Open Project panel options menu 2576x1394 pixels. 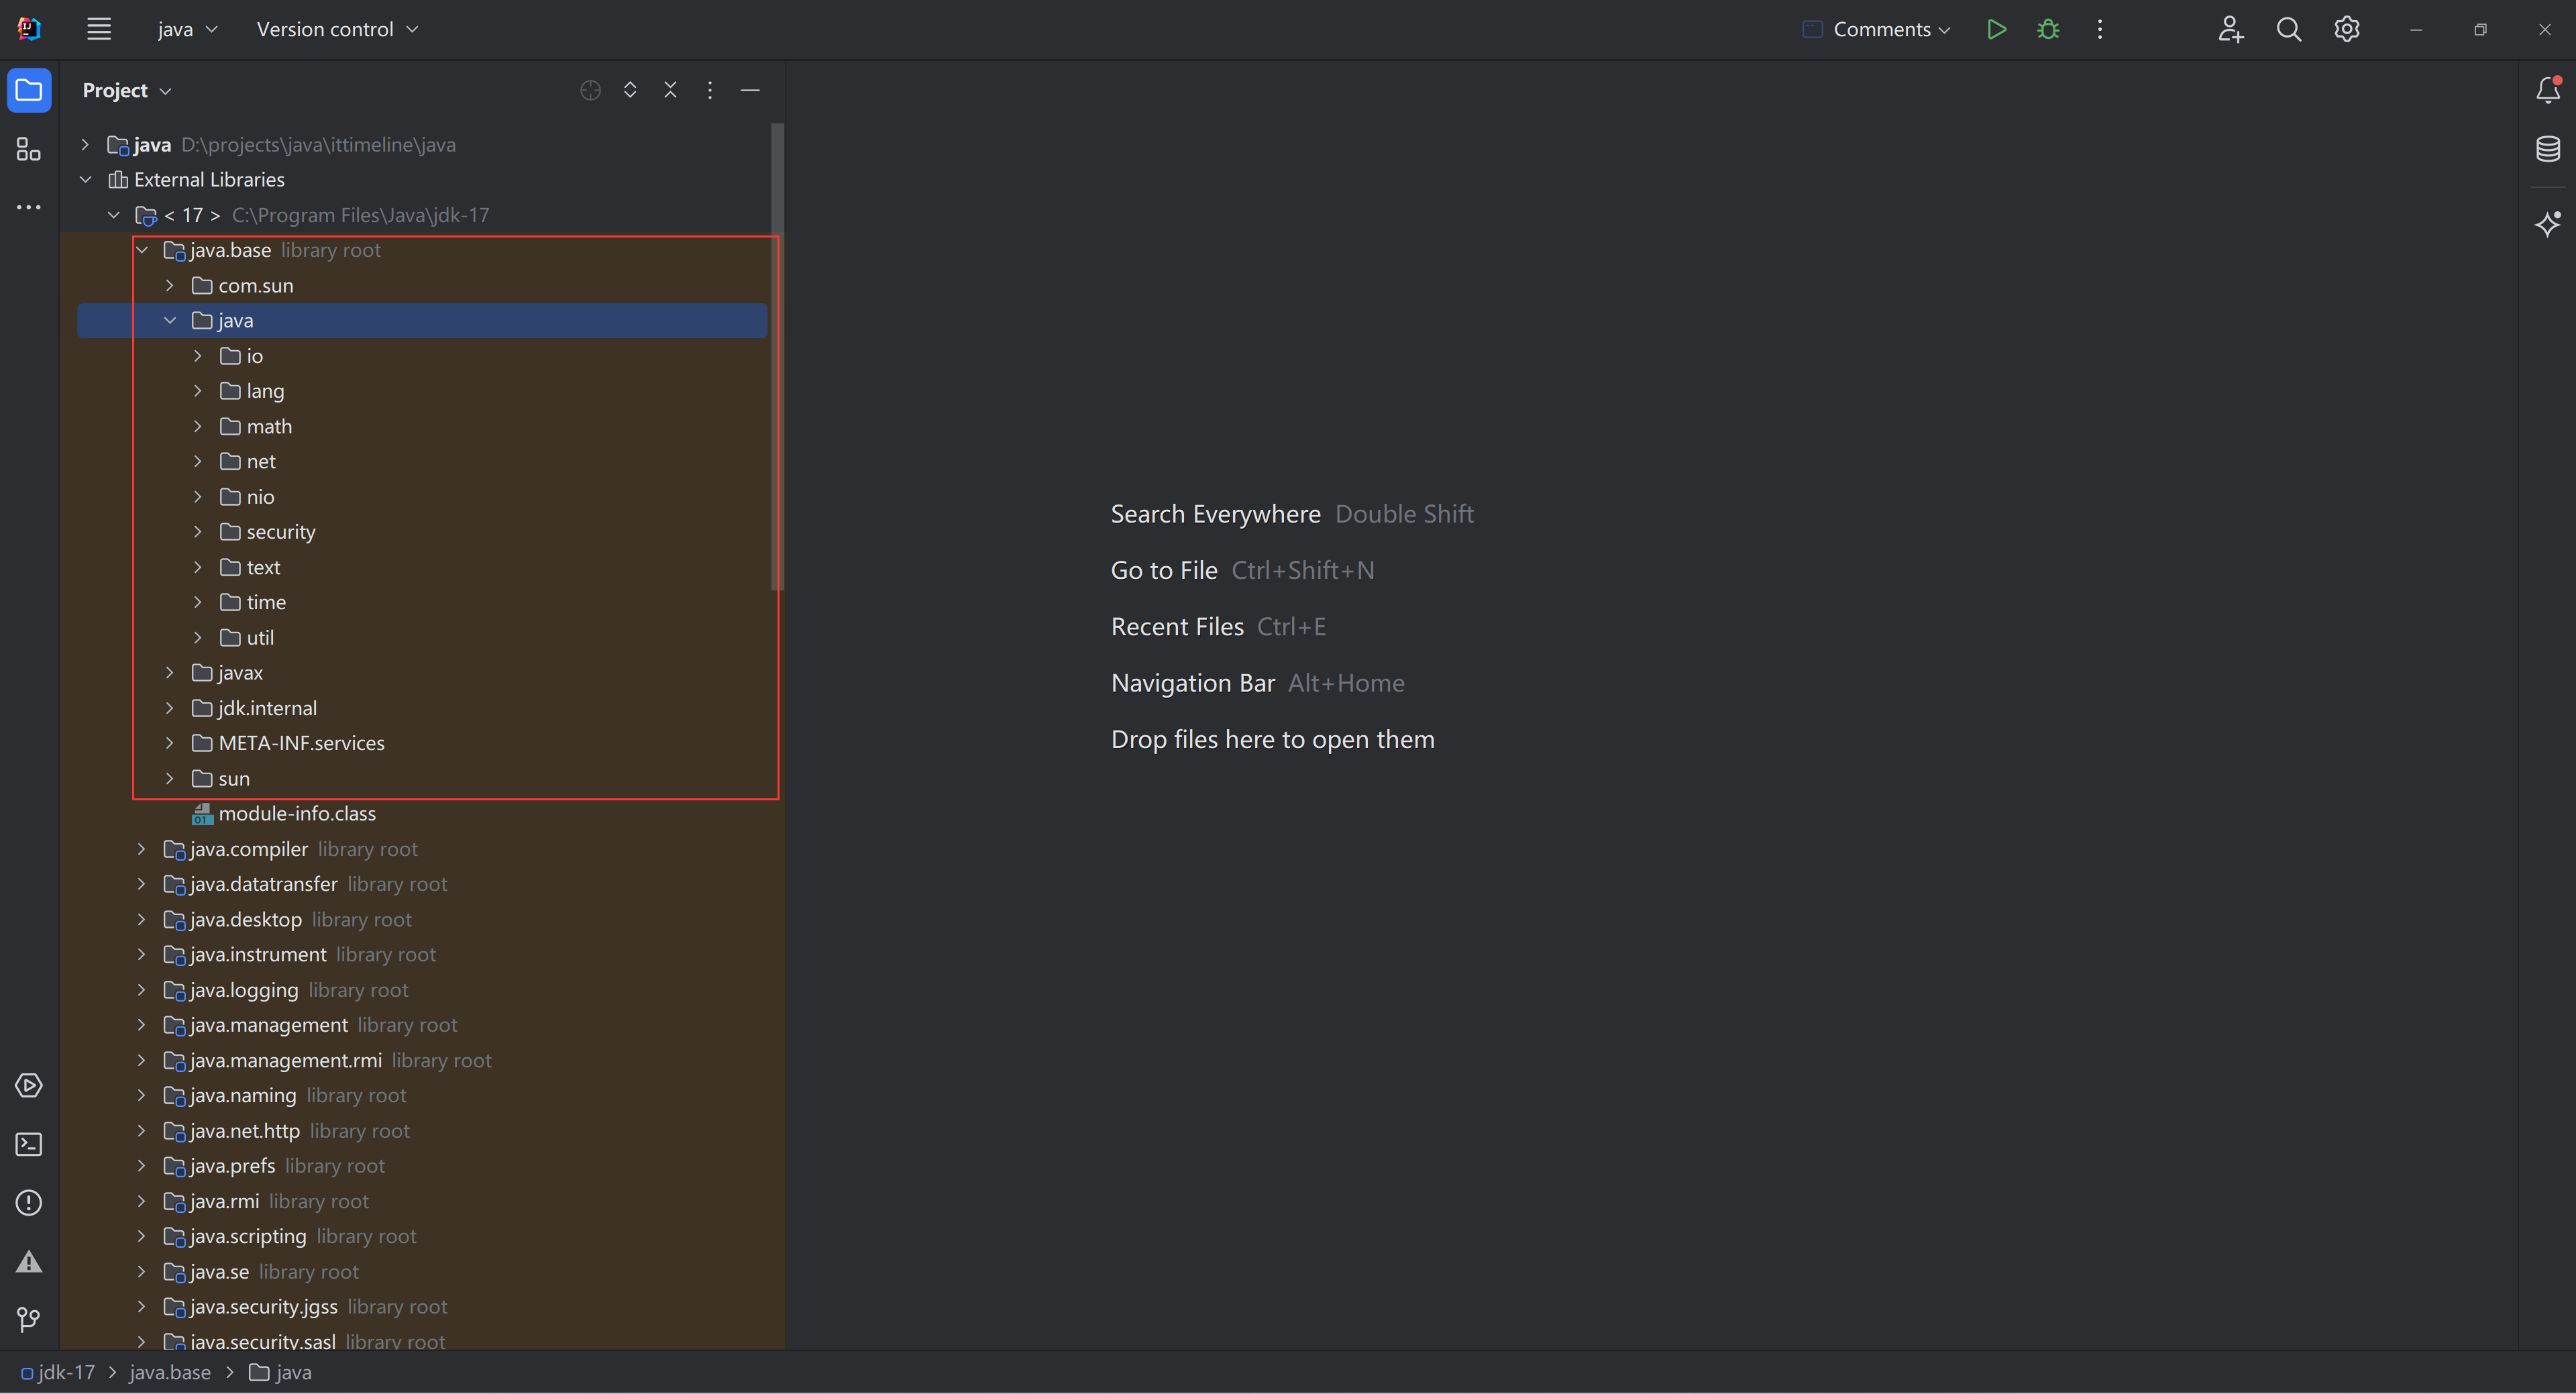pyautogui.click(x=710, y=90)
